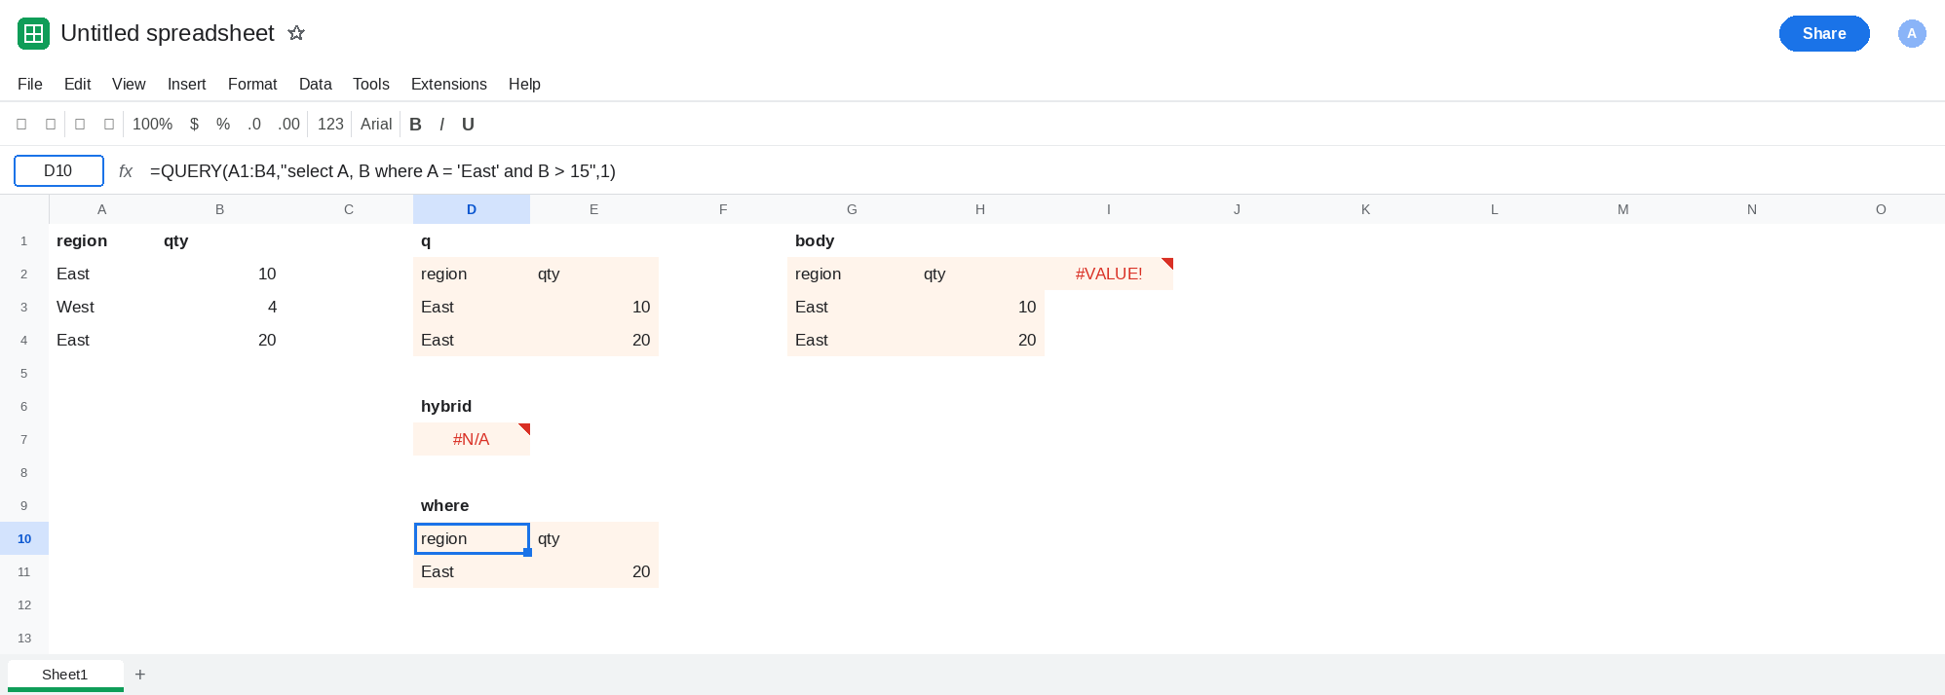Add a new sheet with plus button
1945x695 pixels.
click(x=140, y=675)
